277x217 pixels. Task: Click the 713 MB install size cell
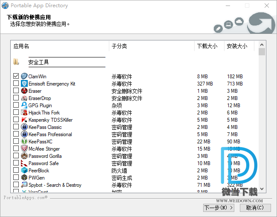click(x=235, y=84)
